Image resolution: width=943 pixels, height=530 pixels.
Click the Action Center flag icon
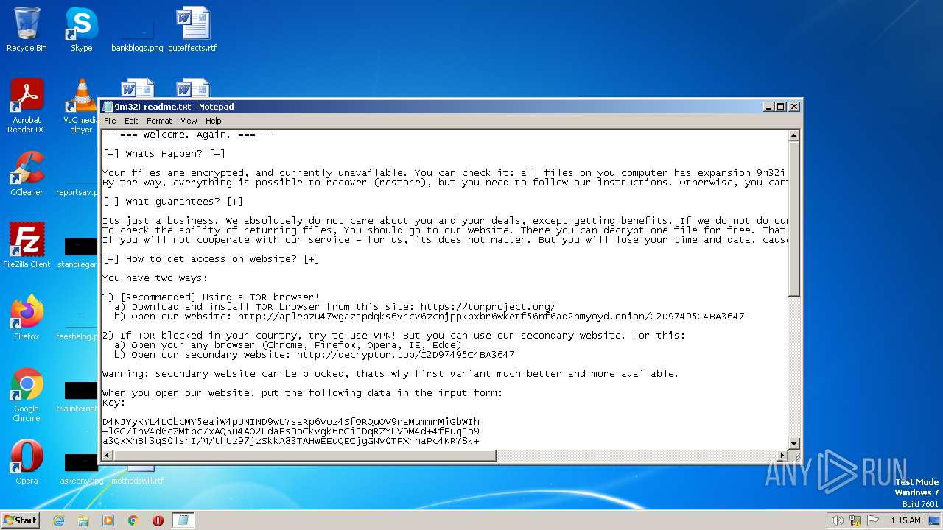(873, 520)
